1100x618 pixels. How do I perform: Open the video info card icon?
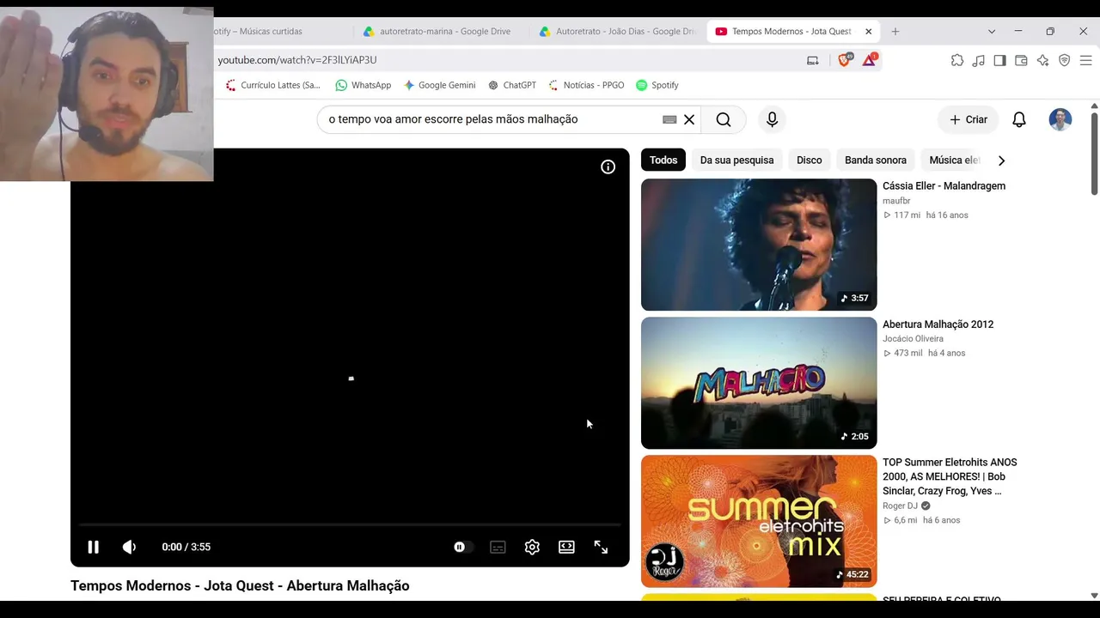(x=608, y=167)
